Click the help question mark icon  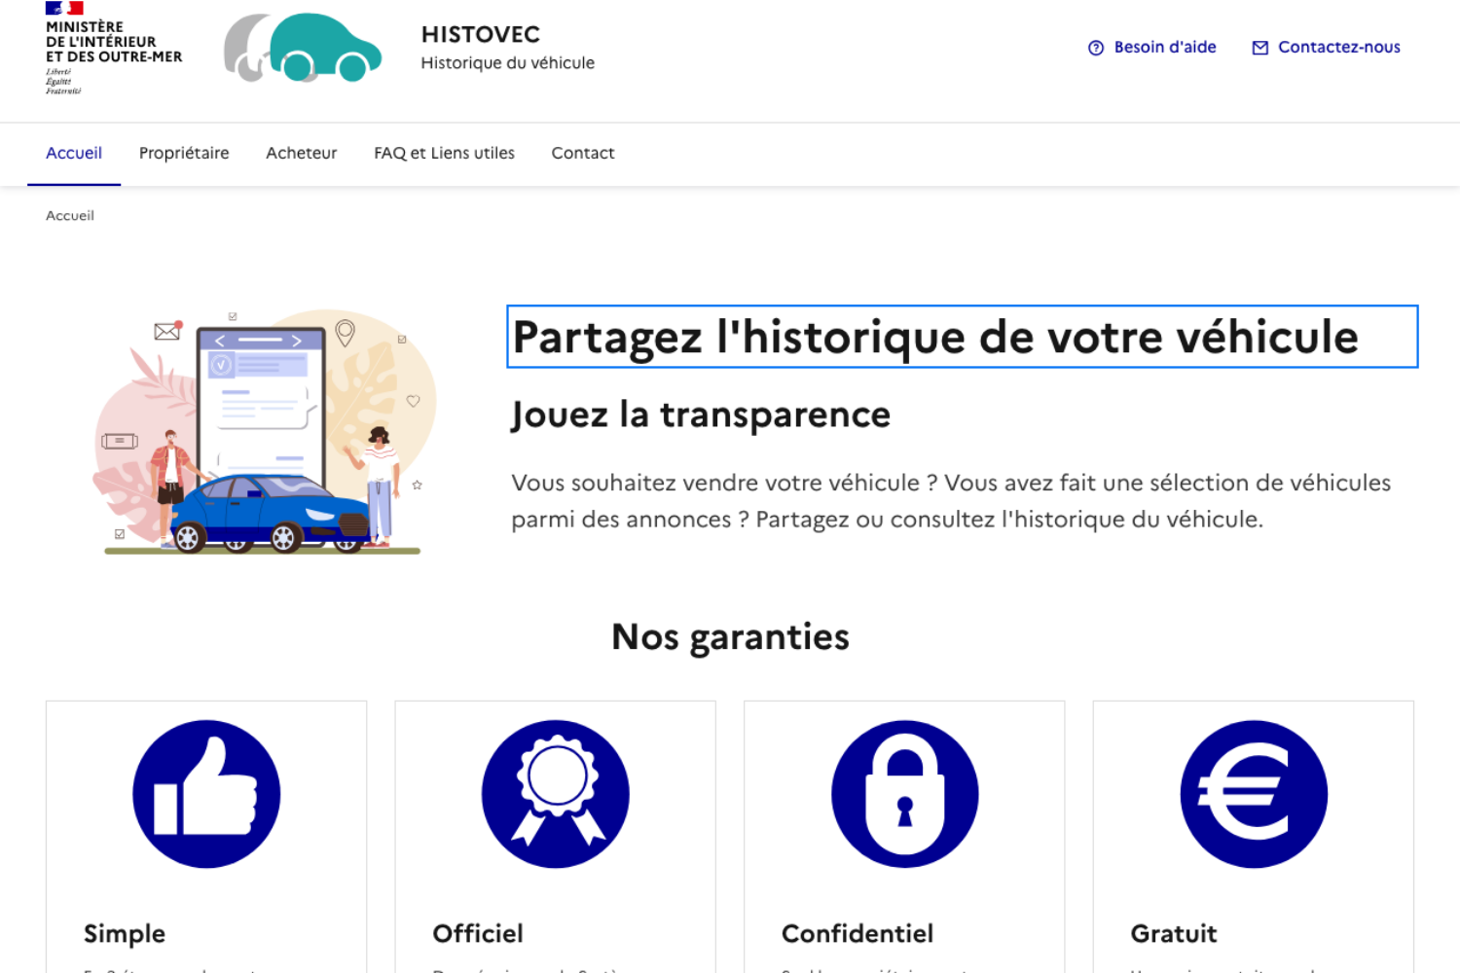[1096, 48]
